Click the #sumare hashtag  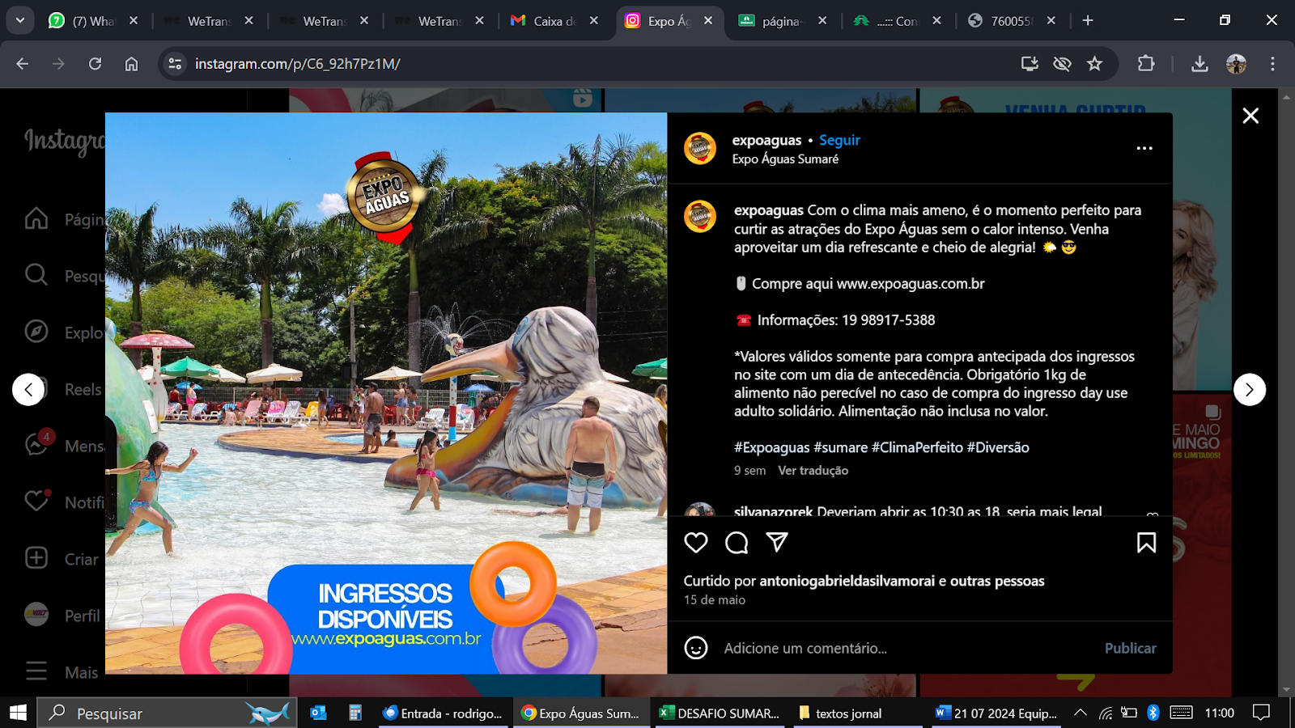[x=840, y=447]
